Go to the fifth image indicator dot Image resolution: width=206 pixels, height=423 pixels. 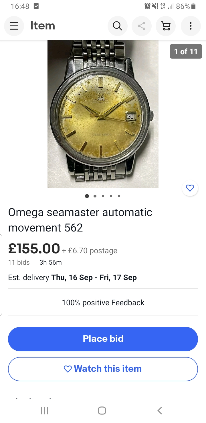coord(119,196)
